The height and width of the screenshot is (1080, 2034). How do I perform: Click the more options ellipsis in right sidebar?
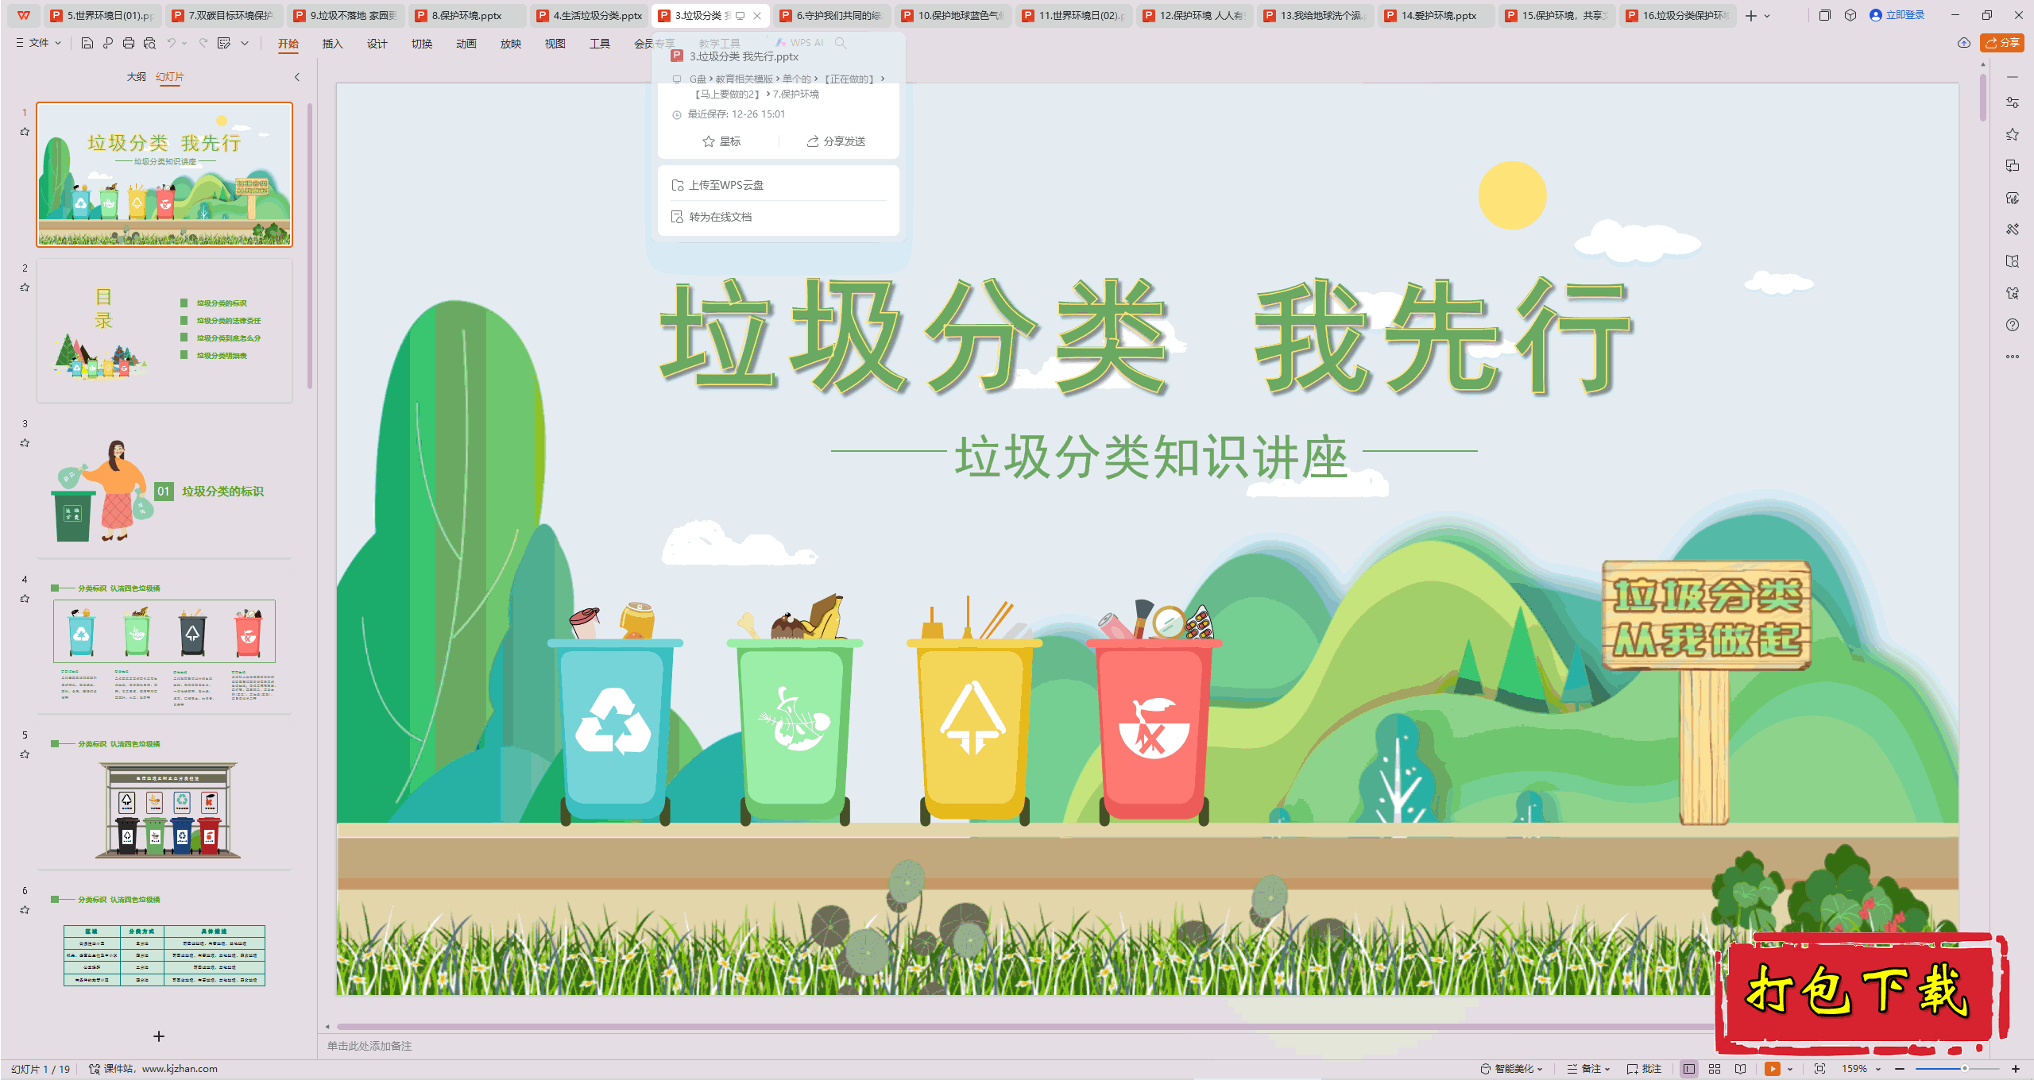pyautogui.click(x=2013, y=357)
